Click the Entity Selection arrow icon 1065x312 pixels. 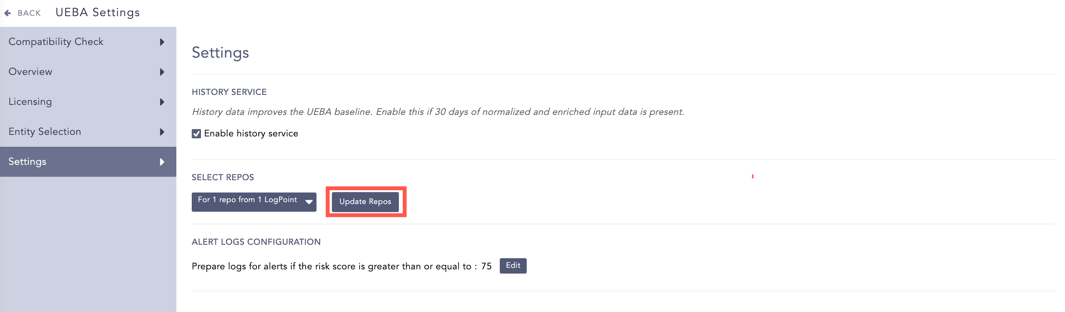tap(162, 132)
